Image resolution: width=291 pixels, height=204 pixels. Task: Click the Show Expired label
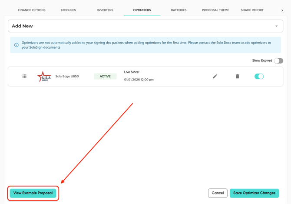tap(262, 60)
